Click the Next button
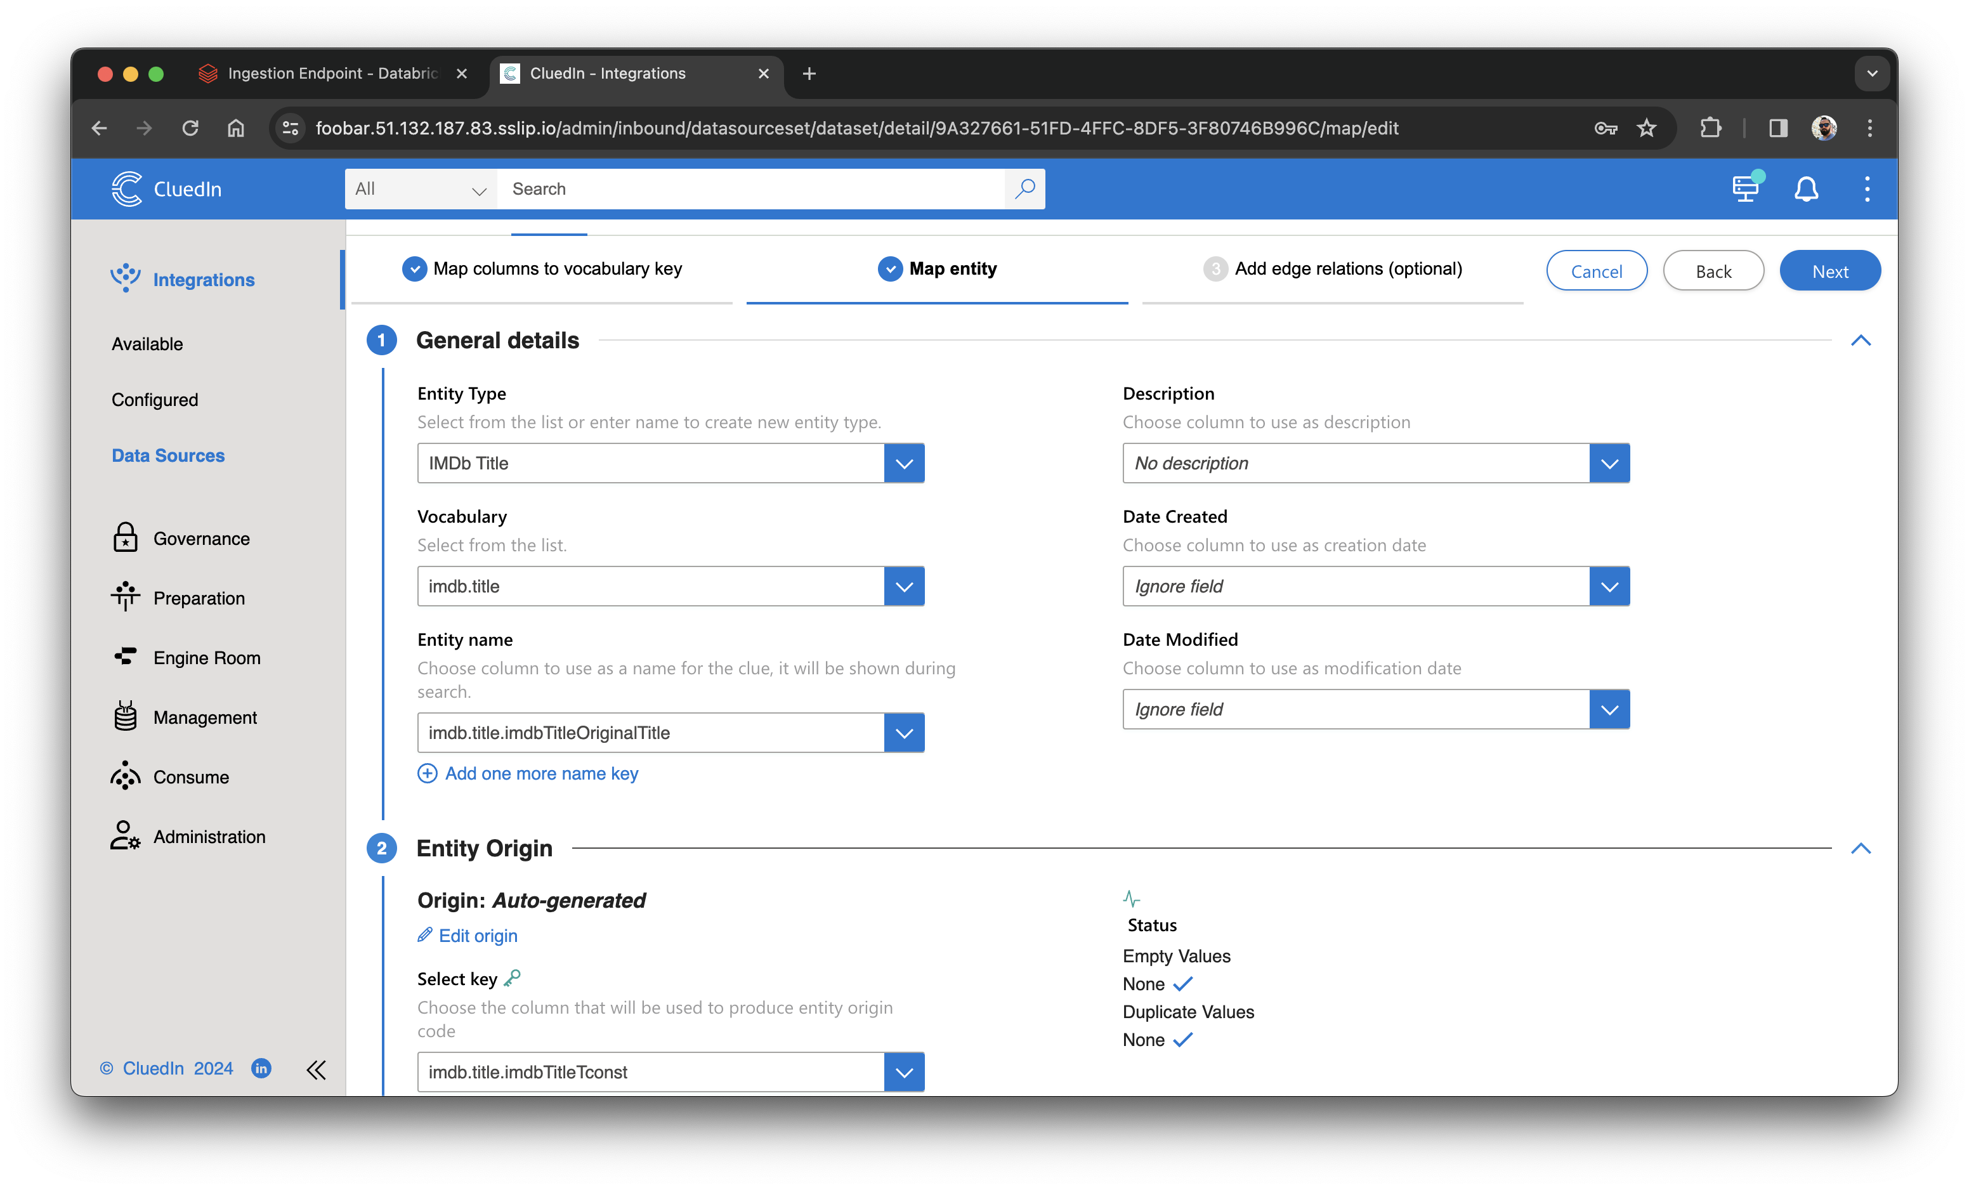The width and height of the screenshot is (1969, 1190). click(x=1830, y=270)
